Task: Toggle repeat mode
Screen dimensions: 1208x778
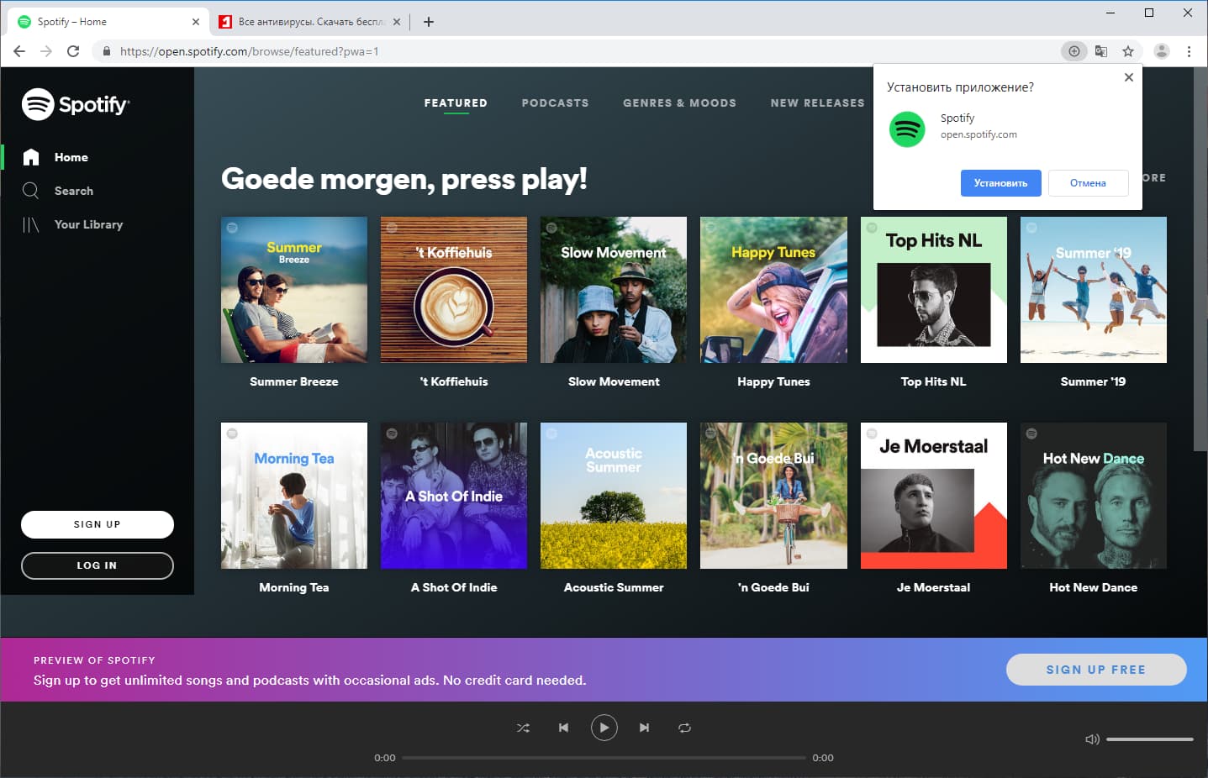Action: (x=684, y=728)
